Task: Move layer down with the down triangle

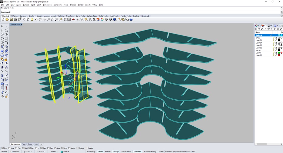Action: tap(268, 29)
